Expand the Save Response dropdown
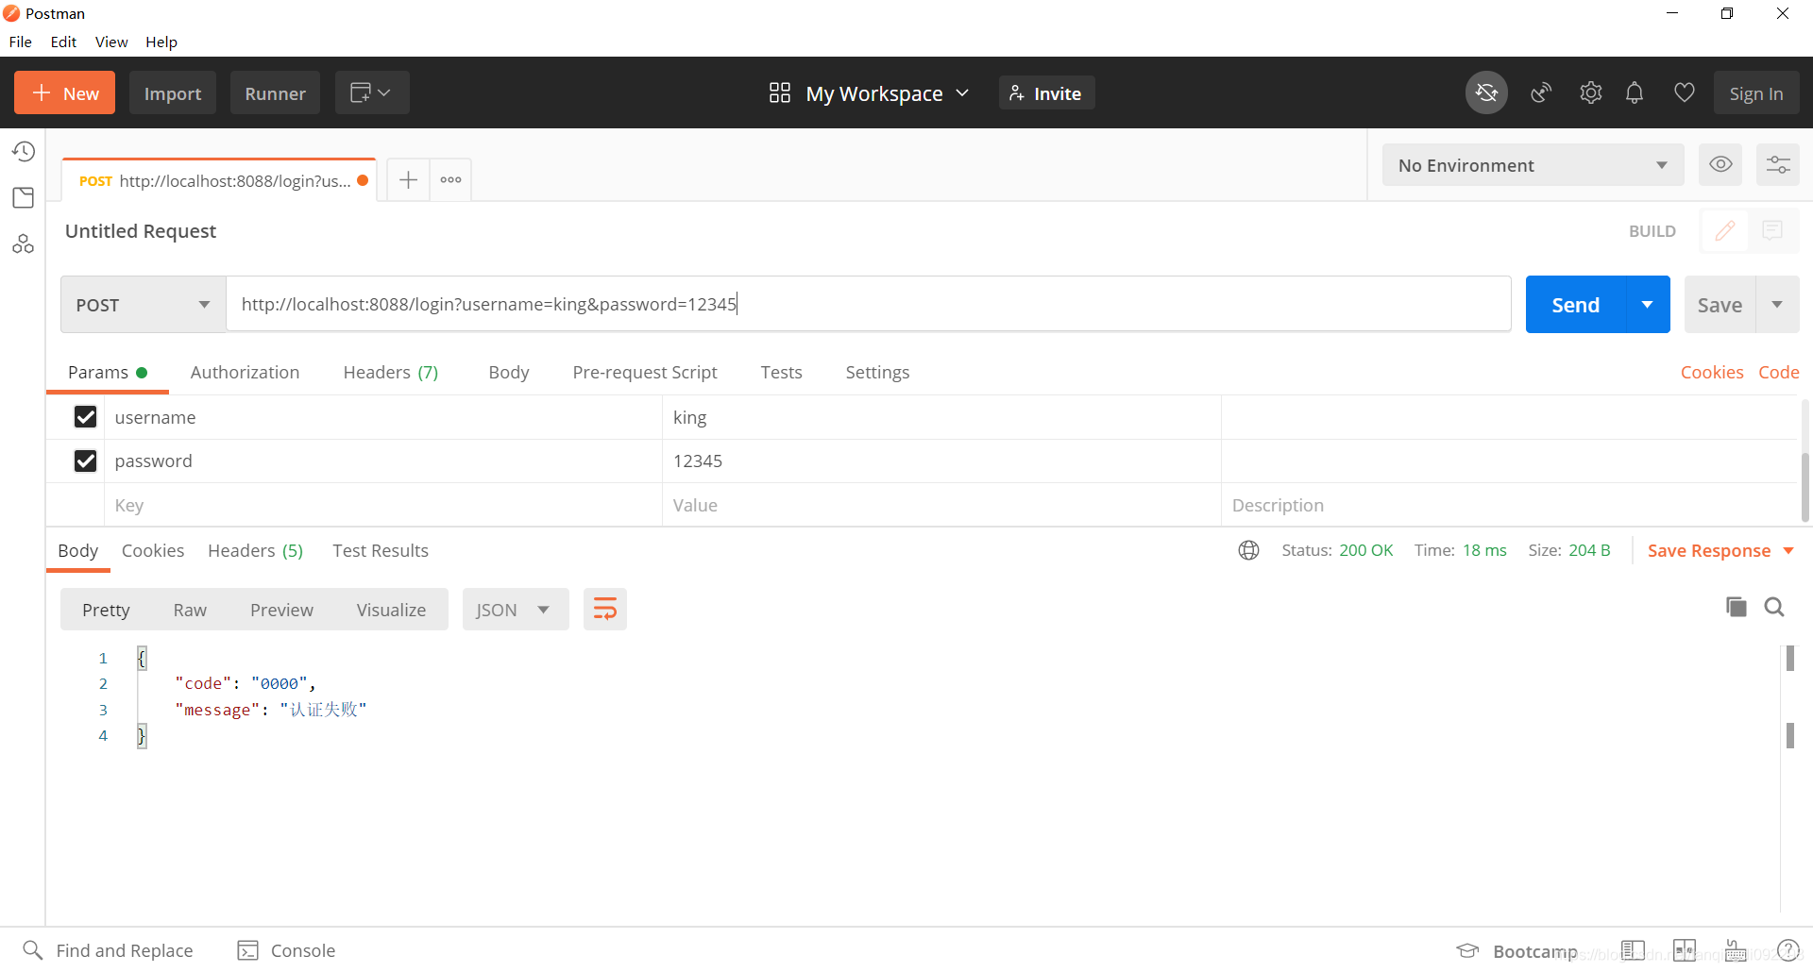This screenshot has width=1813, height=972. click(x=1788, y=550)
